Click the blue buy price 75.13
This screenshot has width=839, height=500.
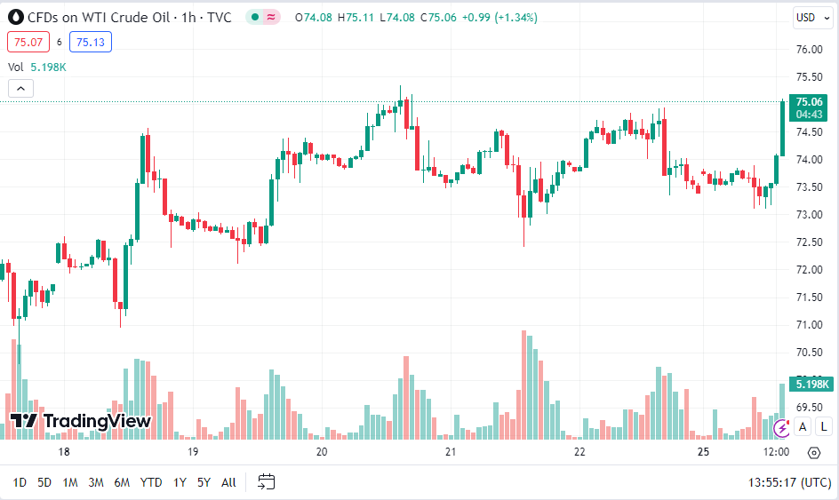tap(91, 43)
